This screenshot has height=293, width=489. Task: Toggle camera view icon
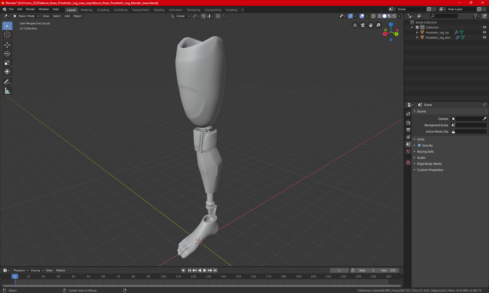[x=363, y=25]
